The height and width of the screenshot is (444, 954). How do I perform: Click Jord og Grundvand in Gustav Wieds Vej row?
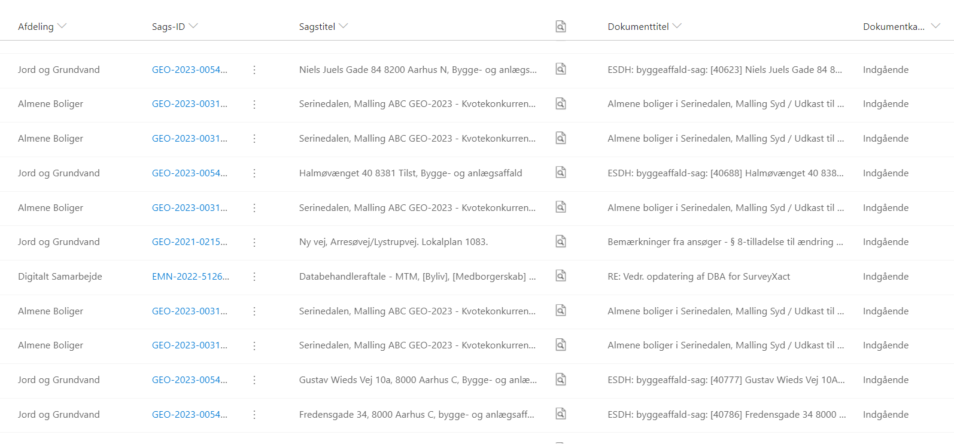[59, 380]
